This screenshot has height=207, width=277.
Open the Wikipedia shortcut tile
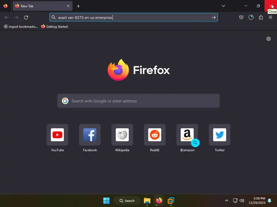(x=122, y=135)
